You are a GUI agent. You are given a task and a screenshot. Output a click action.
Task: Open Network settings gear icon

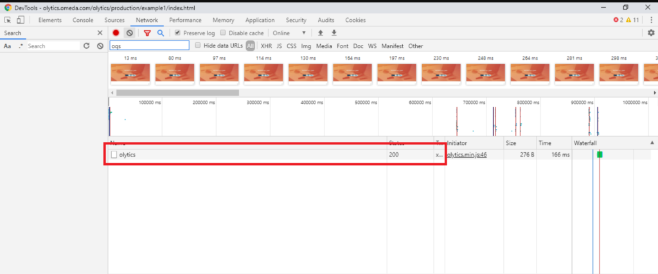click(x=650, y=33)
